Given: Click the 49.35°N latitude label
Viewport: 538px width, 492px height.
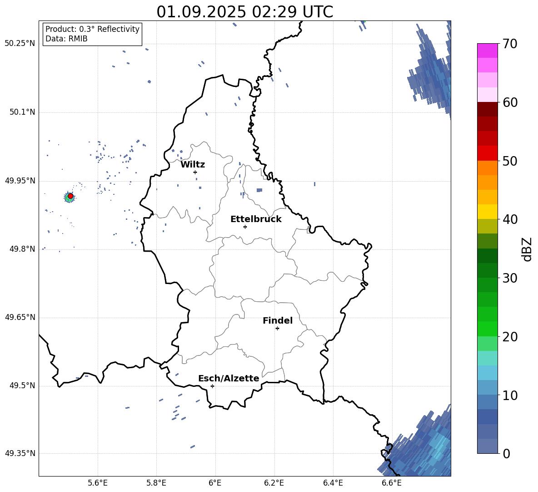Looking at the screenshot, I should tap(20, 453).
